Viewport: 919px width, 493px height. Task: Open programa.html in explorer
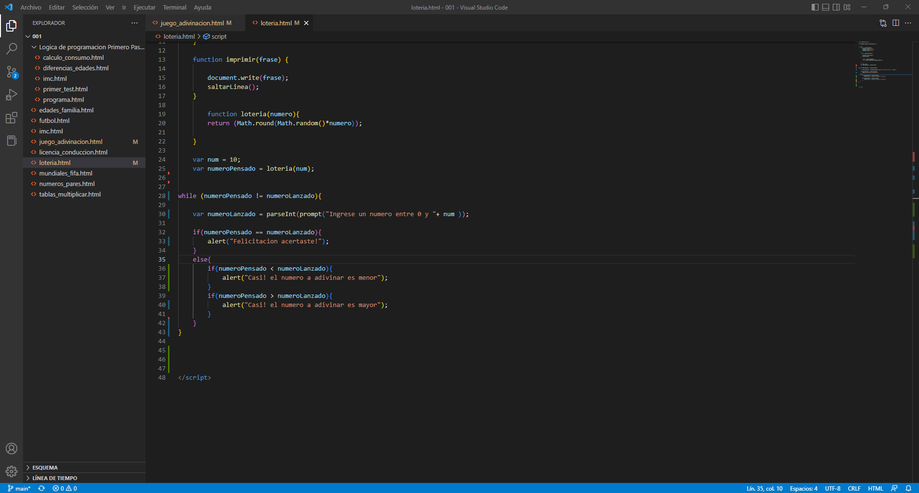point(84,99)
